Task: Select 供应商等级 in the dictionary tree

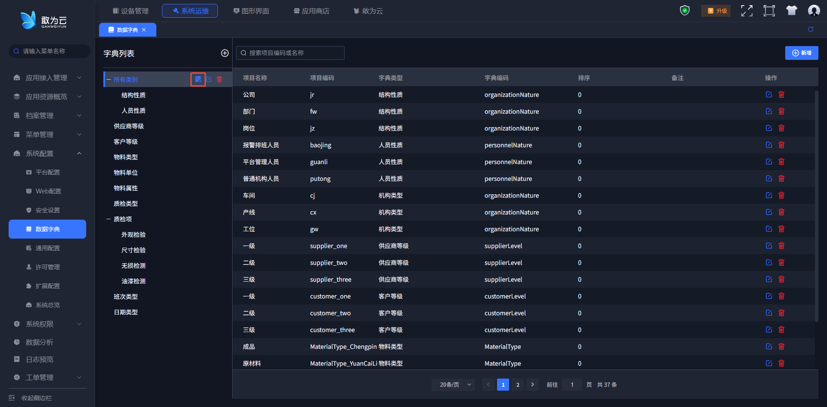Action: point(129,126)
